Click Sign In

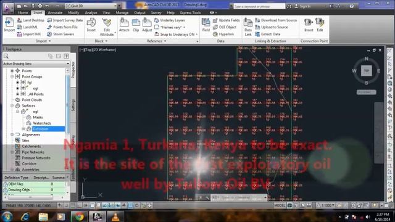coord(303,6)
